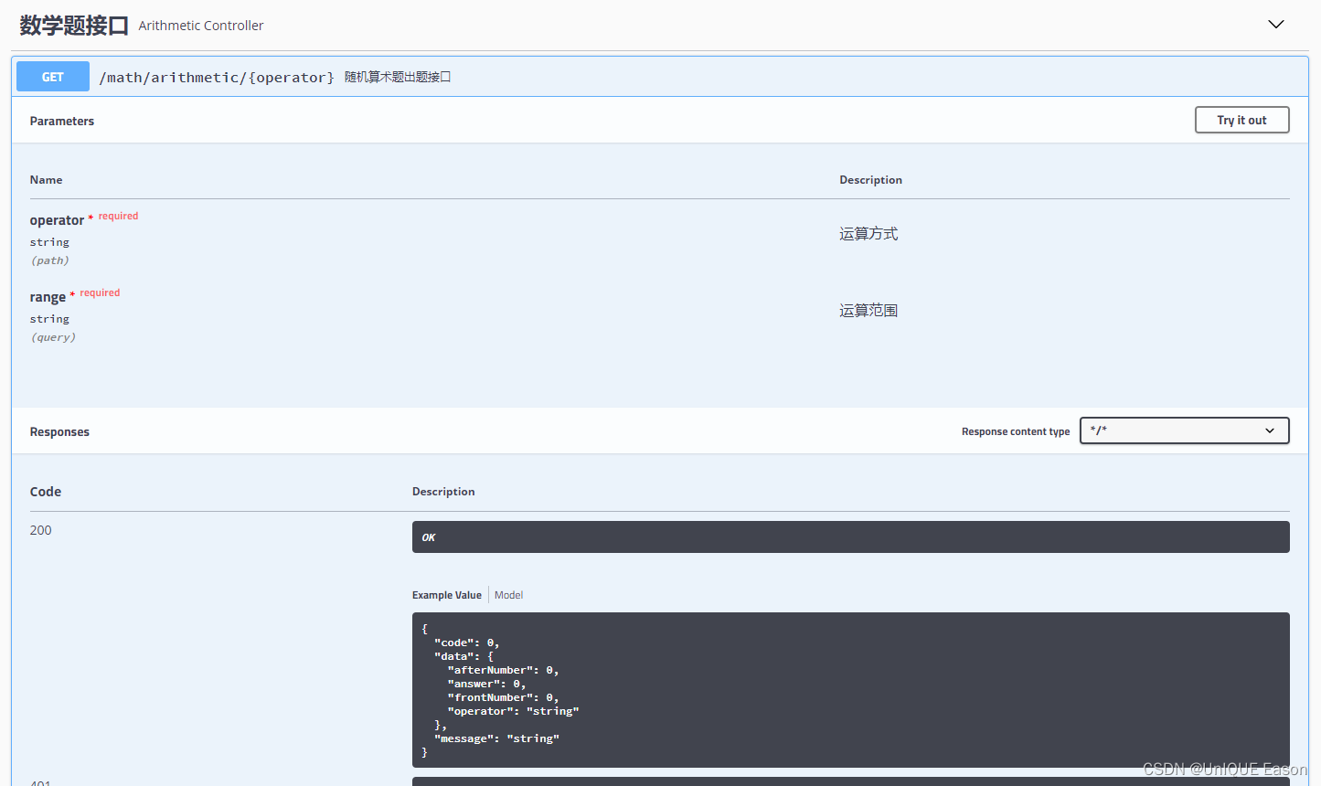Click the /math/arithmetic/{operator} endpoint path

217,78
